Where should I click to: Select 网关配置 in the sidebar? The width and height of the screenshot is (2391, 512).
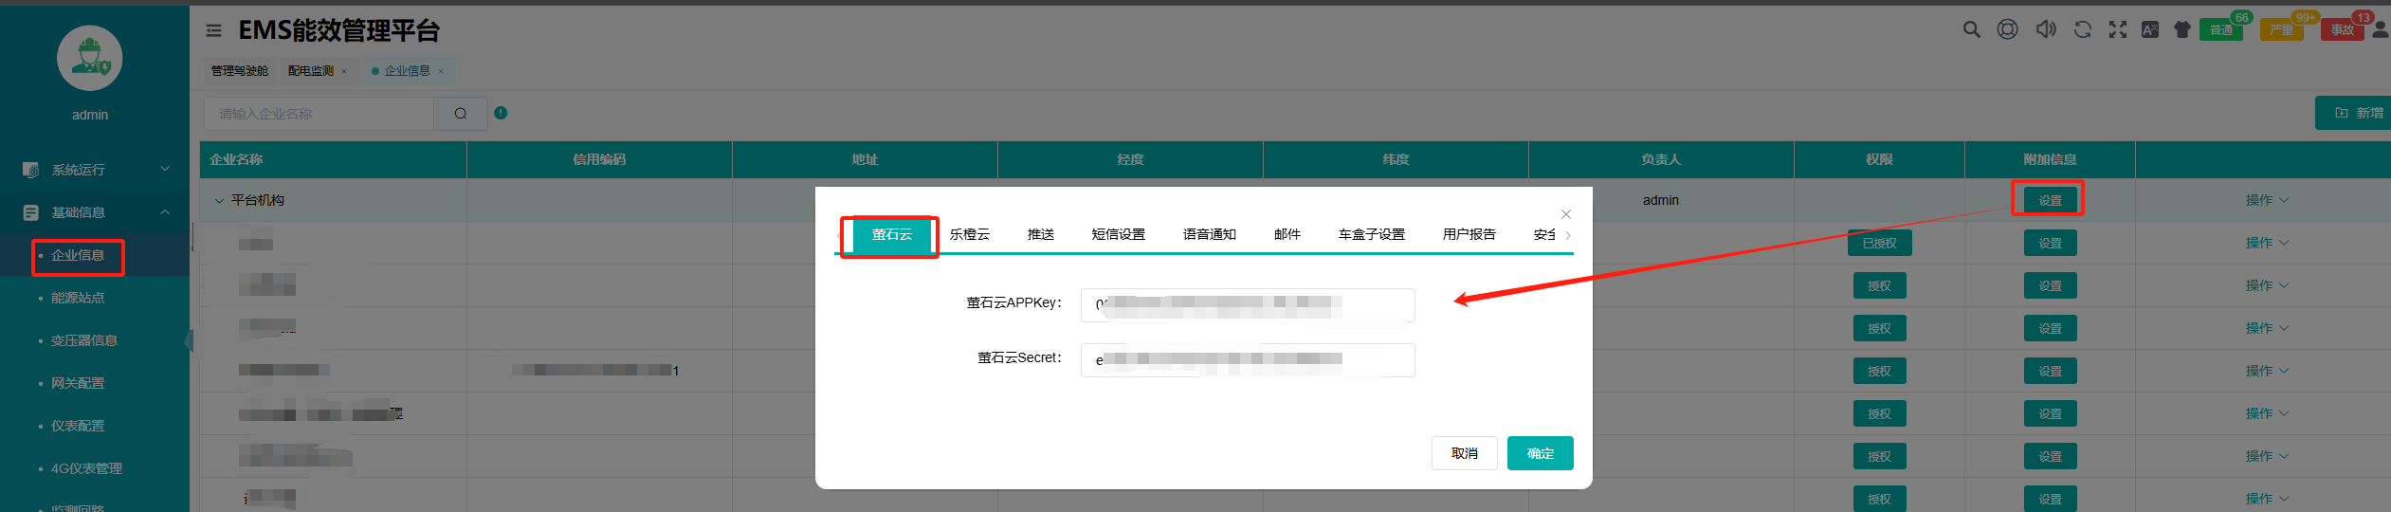[x=78, y=383]
